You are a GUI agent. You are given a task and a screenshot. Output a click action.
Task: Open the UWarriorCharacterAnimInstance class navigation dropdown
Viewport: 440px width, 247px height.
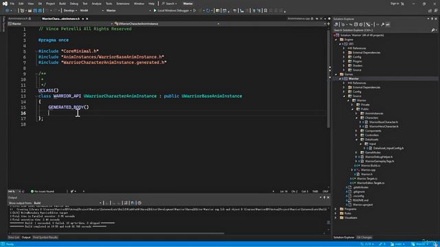tap(167, 24)
